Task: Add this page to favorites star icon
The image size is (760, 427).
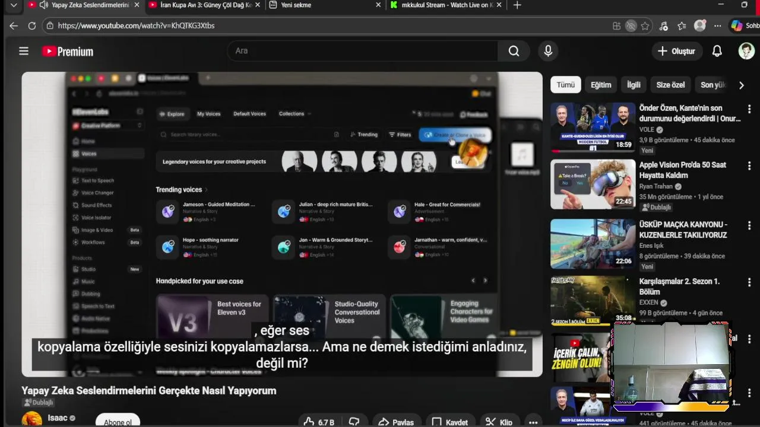Action: [645, 26]
